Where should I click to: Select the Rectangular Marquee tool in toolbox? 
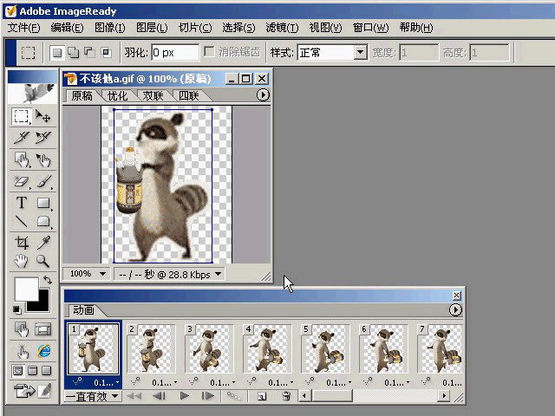pos(21,116)
